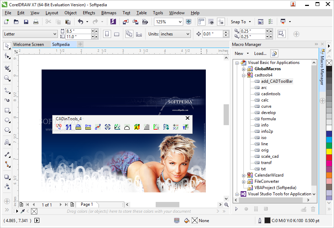Select the Connector tool

click(7, 164)
